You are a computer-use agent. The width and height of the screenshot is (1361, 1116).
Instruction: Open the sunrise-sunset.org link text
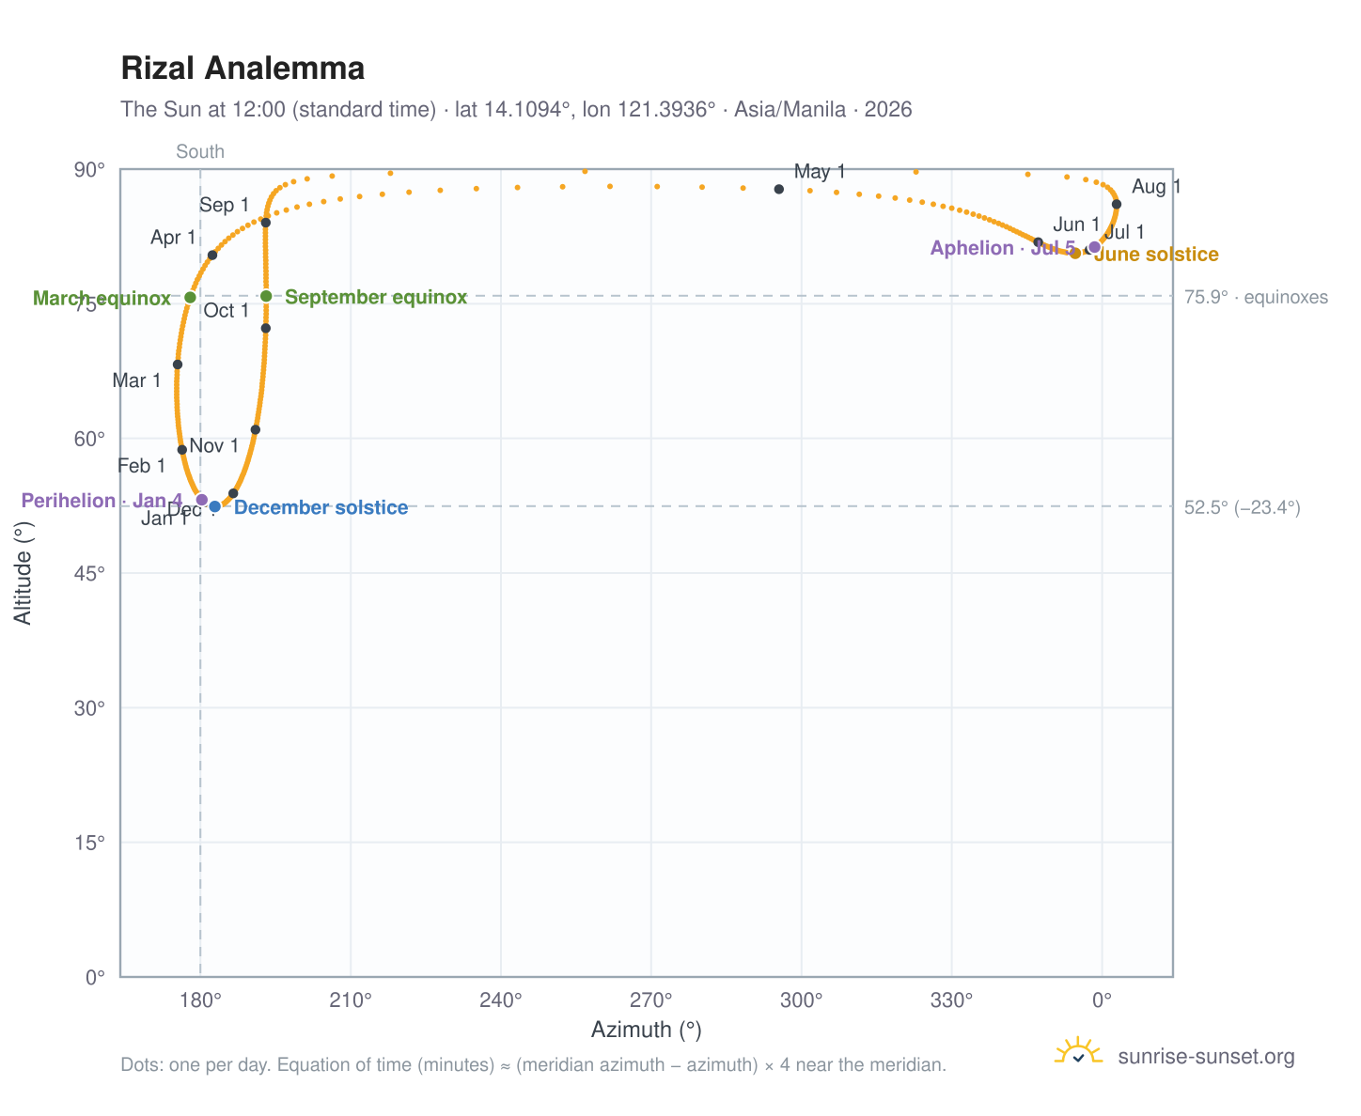coord(1206,1057)
